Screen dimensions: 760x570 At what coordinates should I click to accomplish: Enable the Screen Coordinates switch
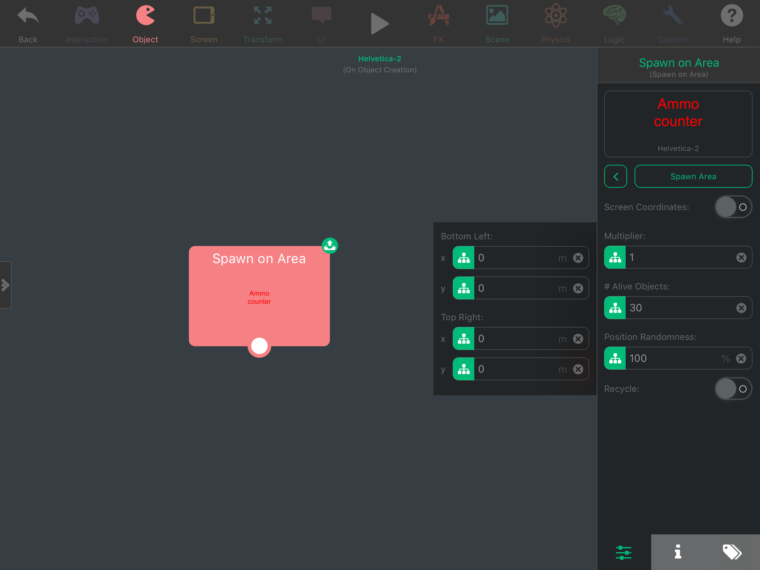click(733, 207)
